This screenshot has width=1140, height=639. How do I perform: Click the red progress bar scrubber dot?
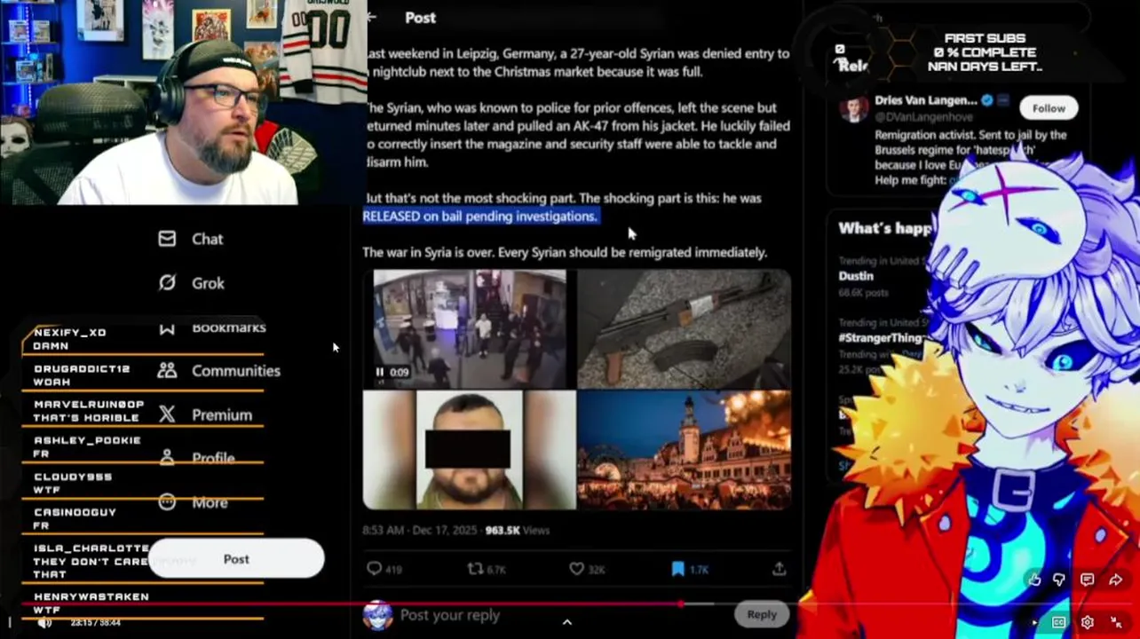tap(681, 604)
